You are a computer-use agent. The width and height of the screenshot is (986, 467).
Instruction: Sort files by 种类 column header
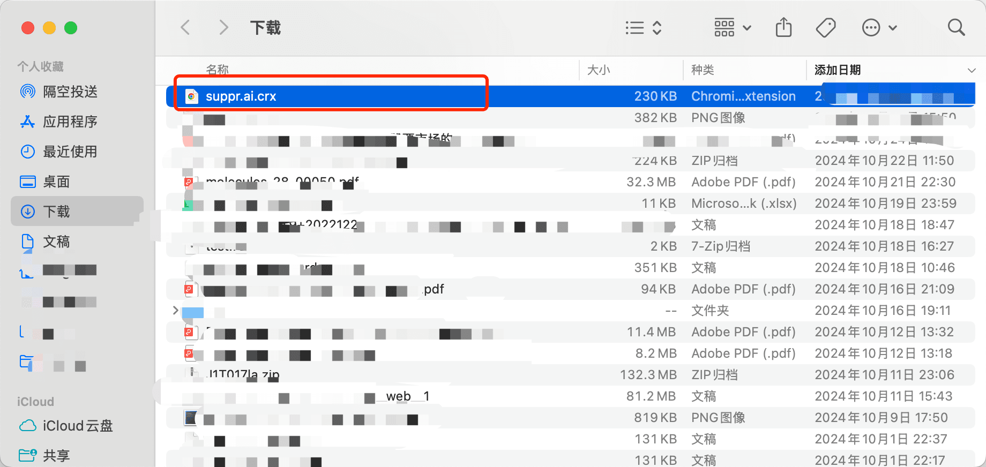click(x=703, y=70)
